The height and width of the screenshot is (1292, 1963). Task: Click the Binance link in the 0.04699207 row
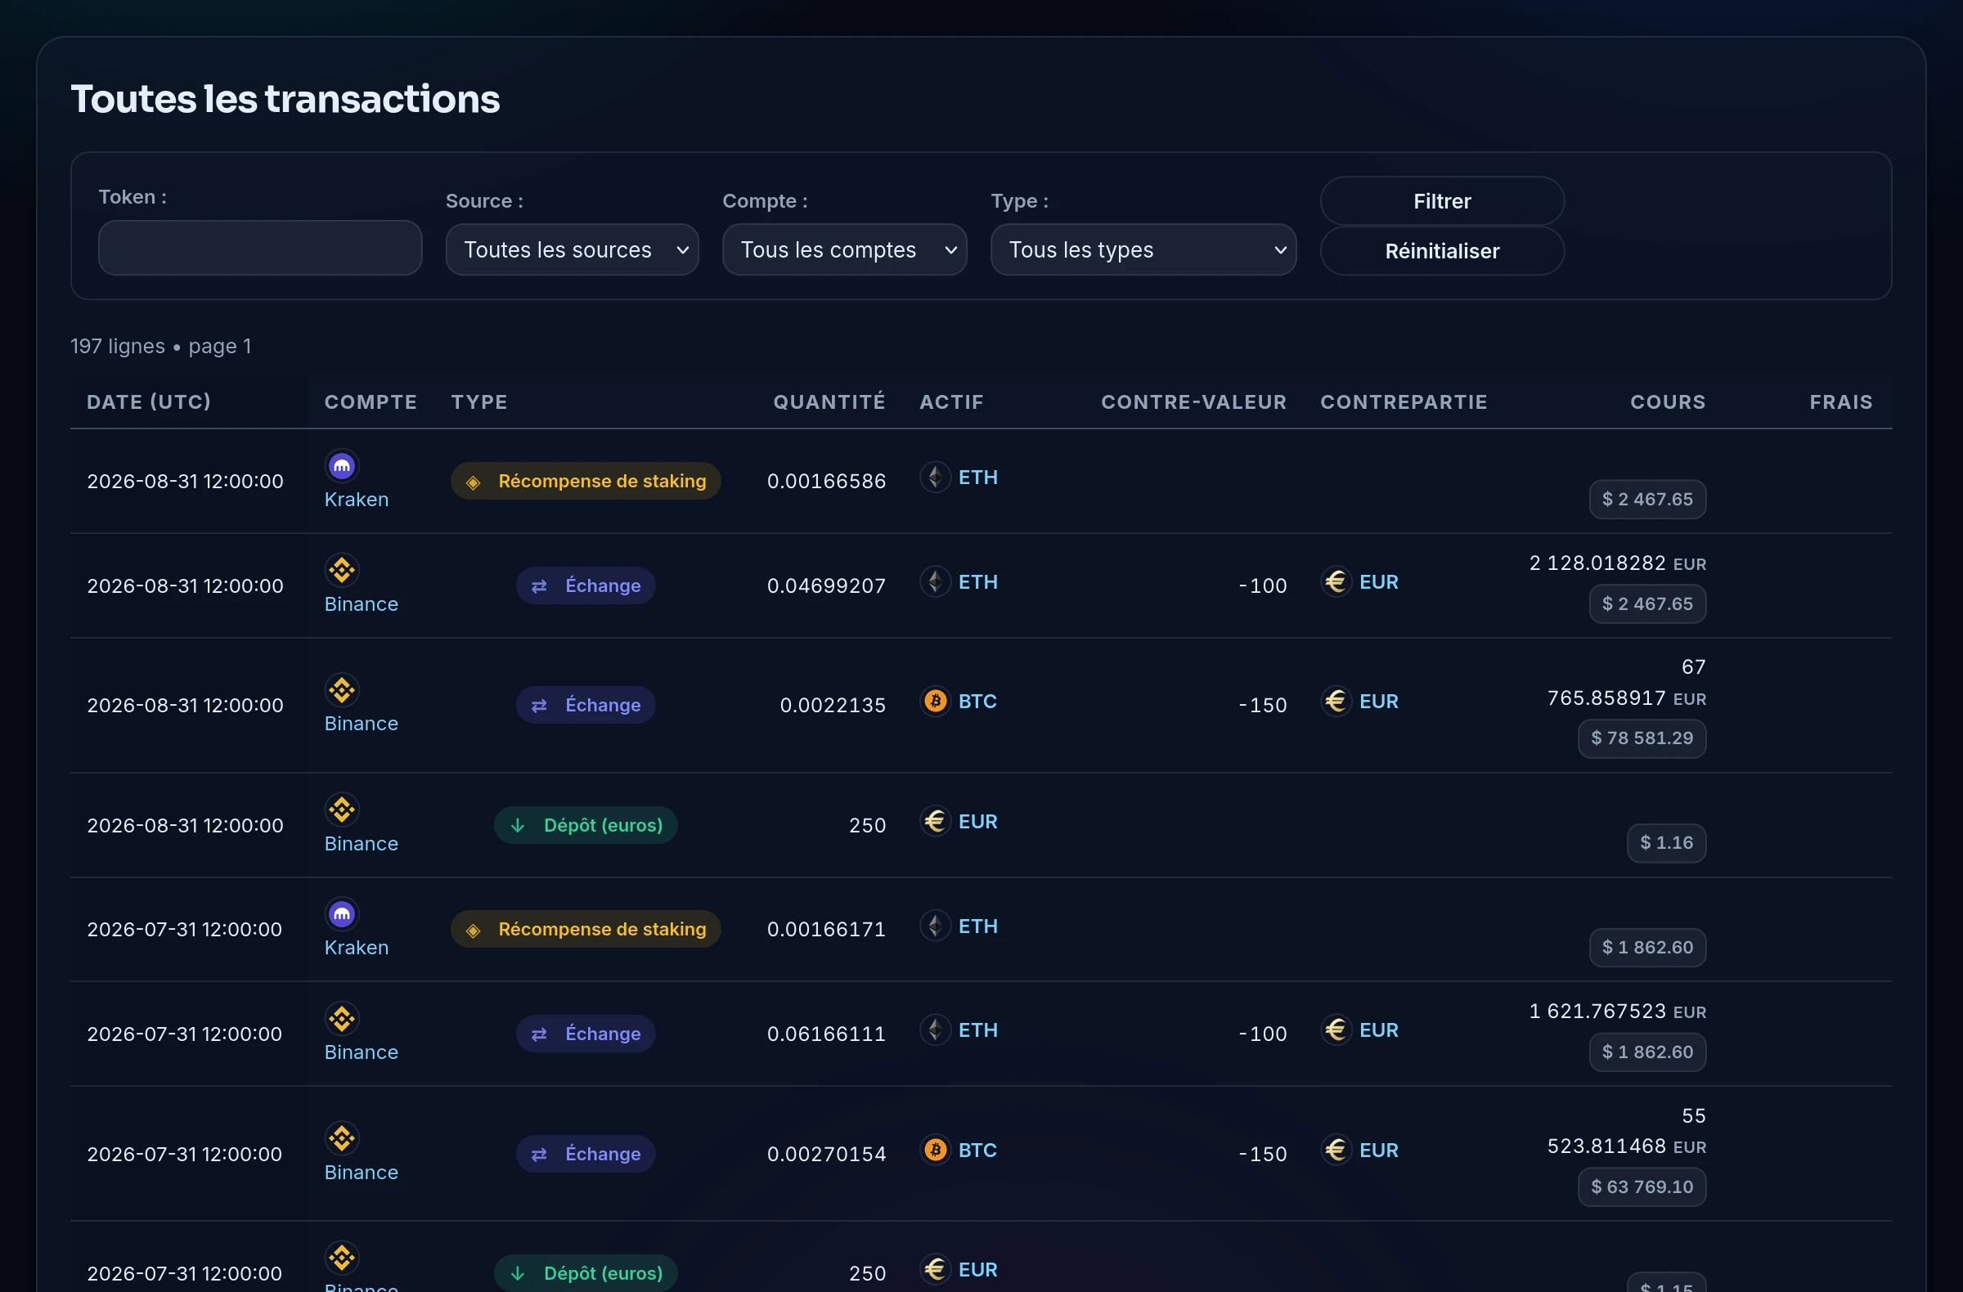pyautogui.click(x=362, y=604)
